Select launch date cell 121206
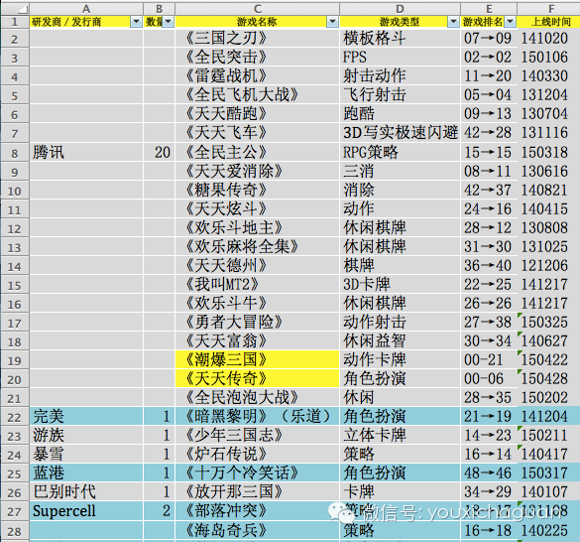 [x=549, y=266]
